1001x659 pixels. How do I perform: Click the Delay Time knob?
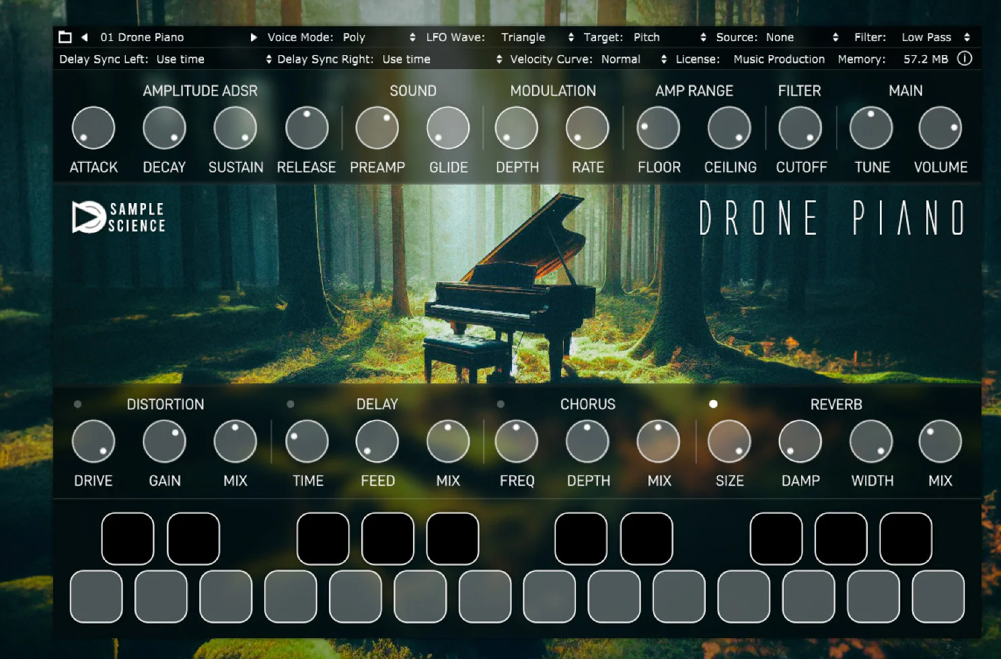(307, 442)
